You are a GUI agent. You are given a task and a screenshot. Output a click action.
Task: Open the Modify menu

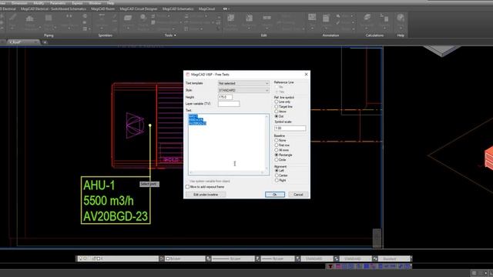click(x=39, y=2)
